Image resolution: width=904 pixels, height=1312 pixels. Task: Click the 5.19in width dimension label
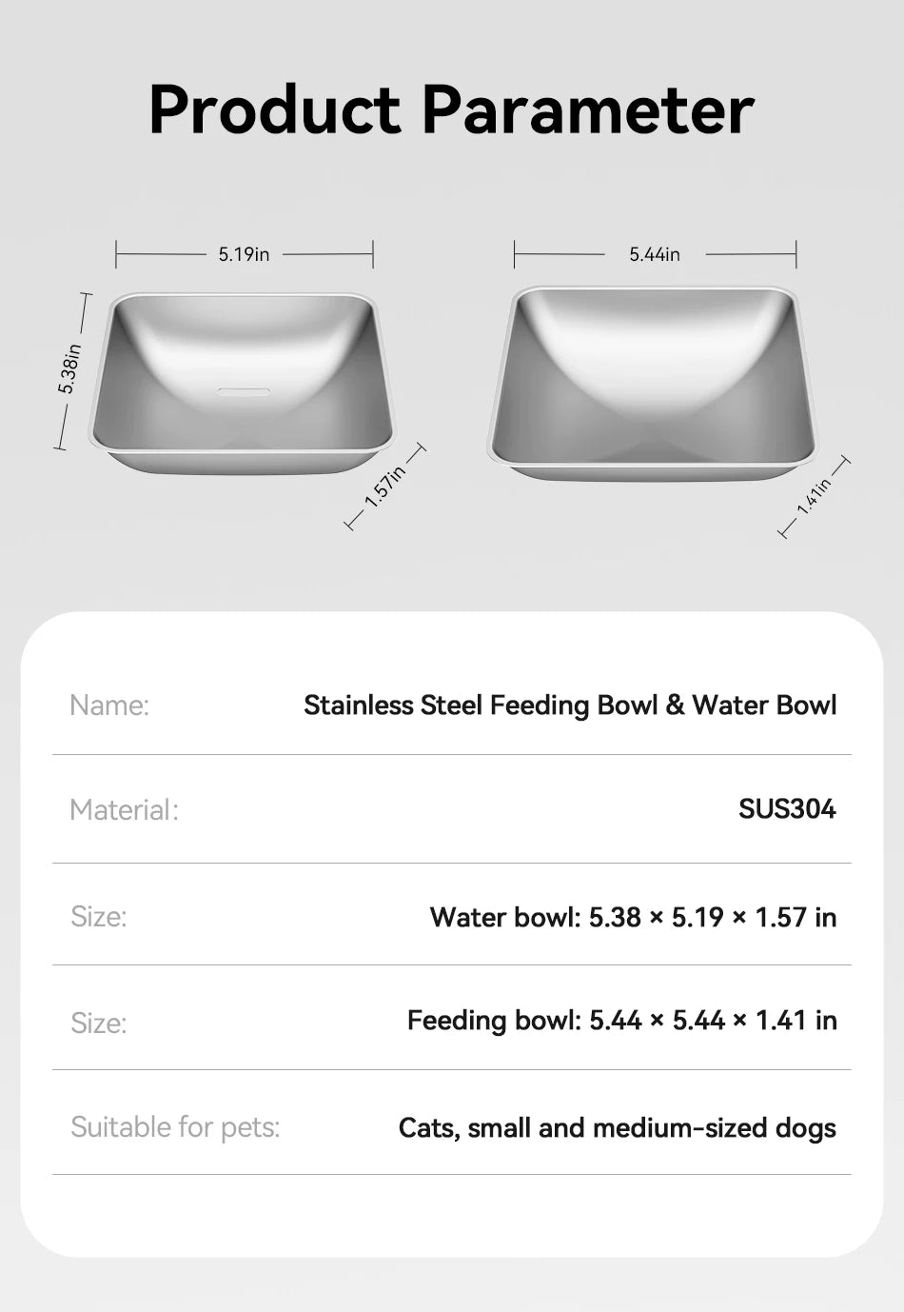244,254
